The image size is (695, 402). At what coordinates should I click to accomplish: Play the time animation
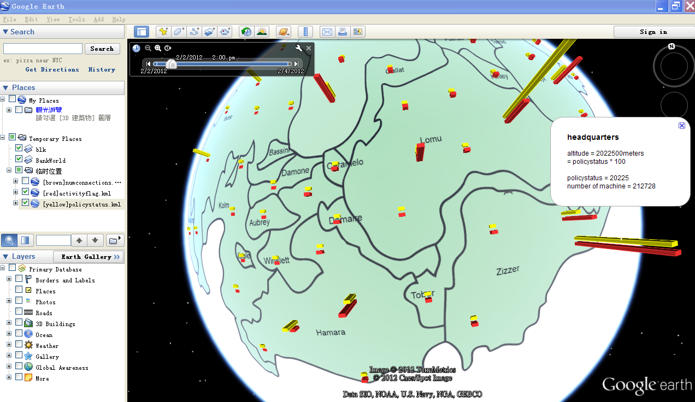(168, 49)
